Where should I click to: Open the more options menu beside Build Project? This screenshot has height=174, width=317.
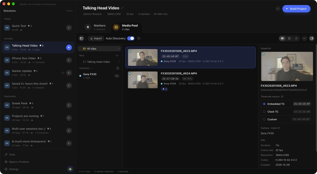point(278,9)
